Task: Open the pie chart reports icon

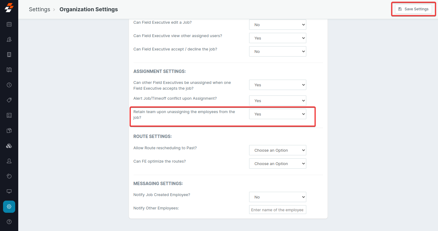Action: pos(9,176)
